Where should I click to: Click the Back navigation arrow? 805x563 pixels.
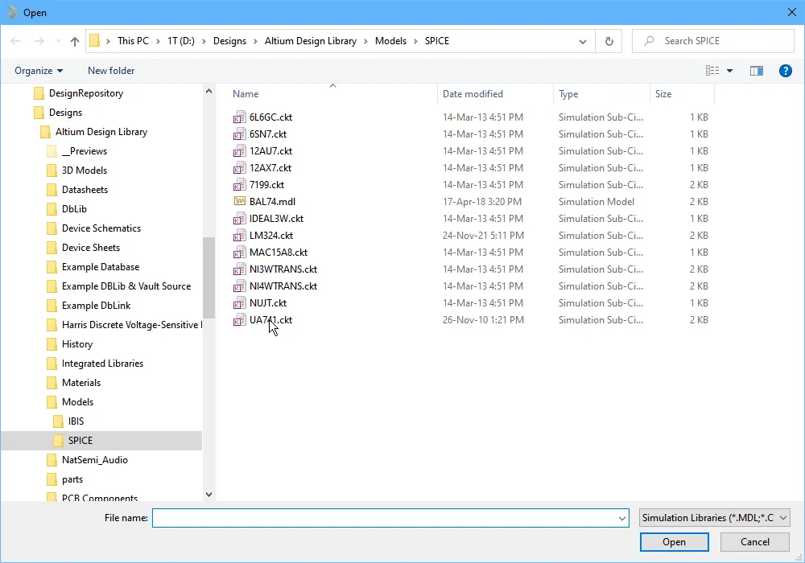point(16,41)
